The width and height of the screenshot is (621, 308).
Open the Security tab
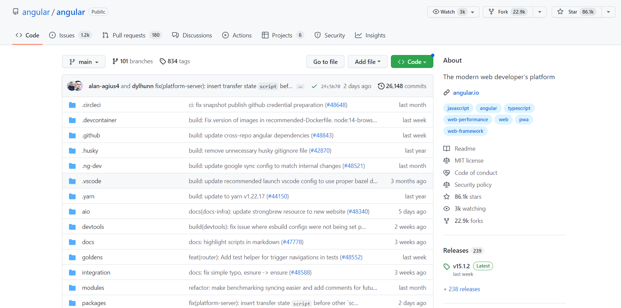(330, 35)
